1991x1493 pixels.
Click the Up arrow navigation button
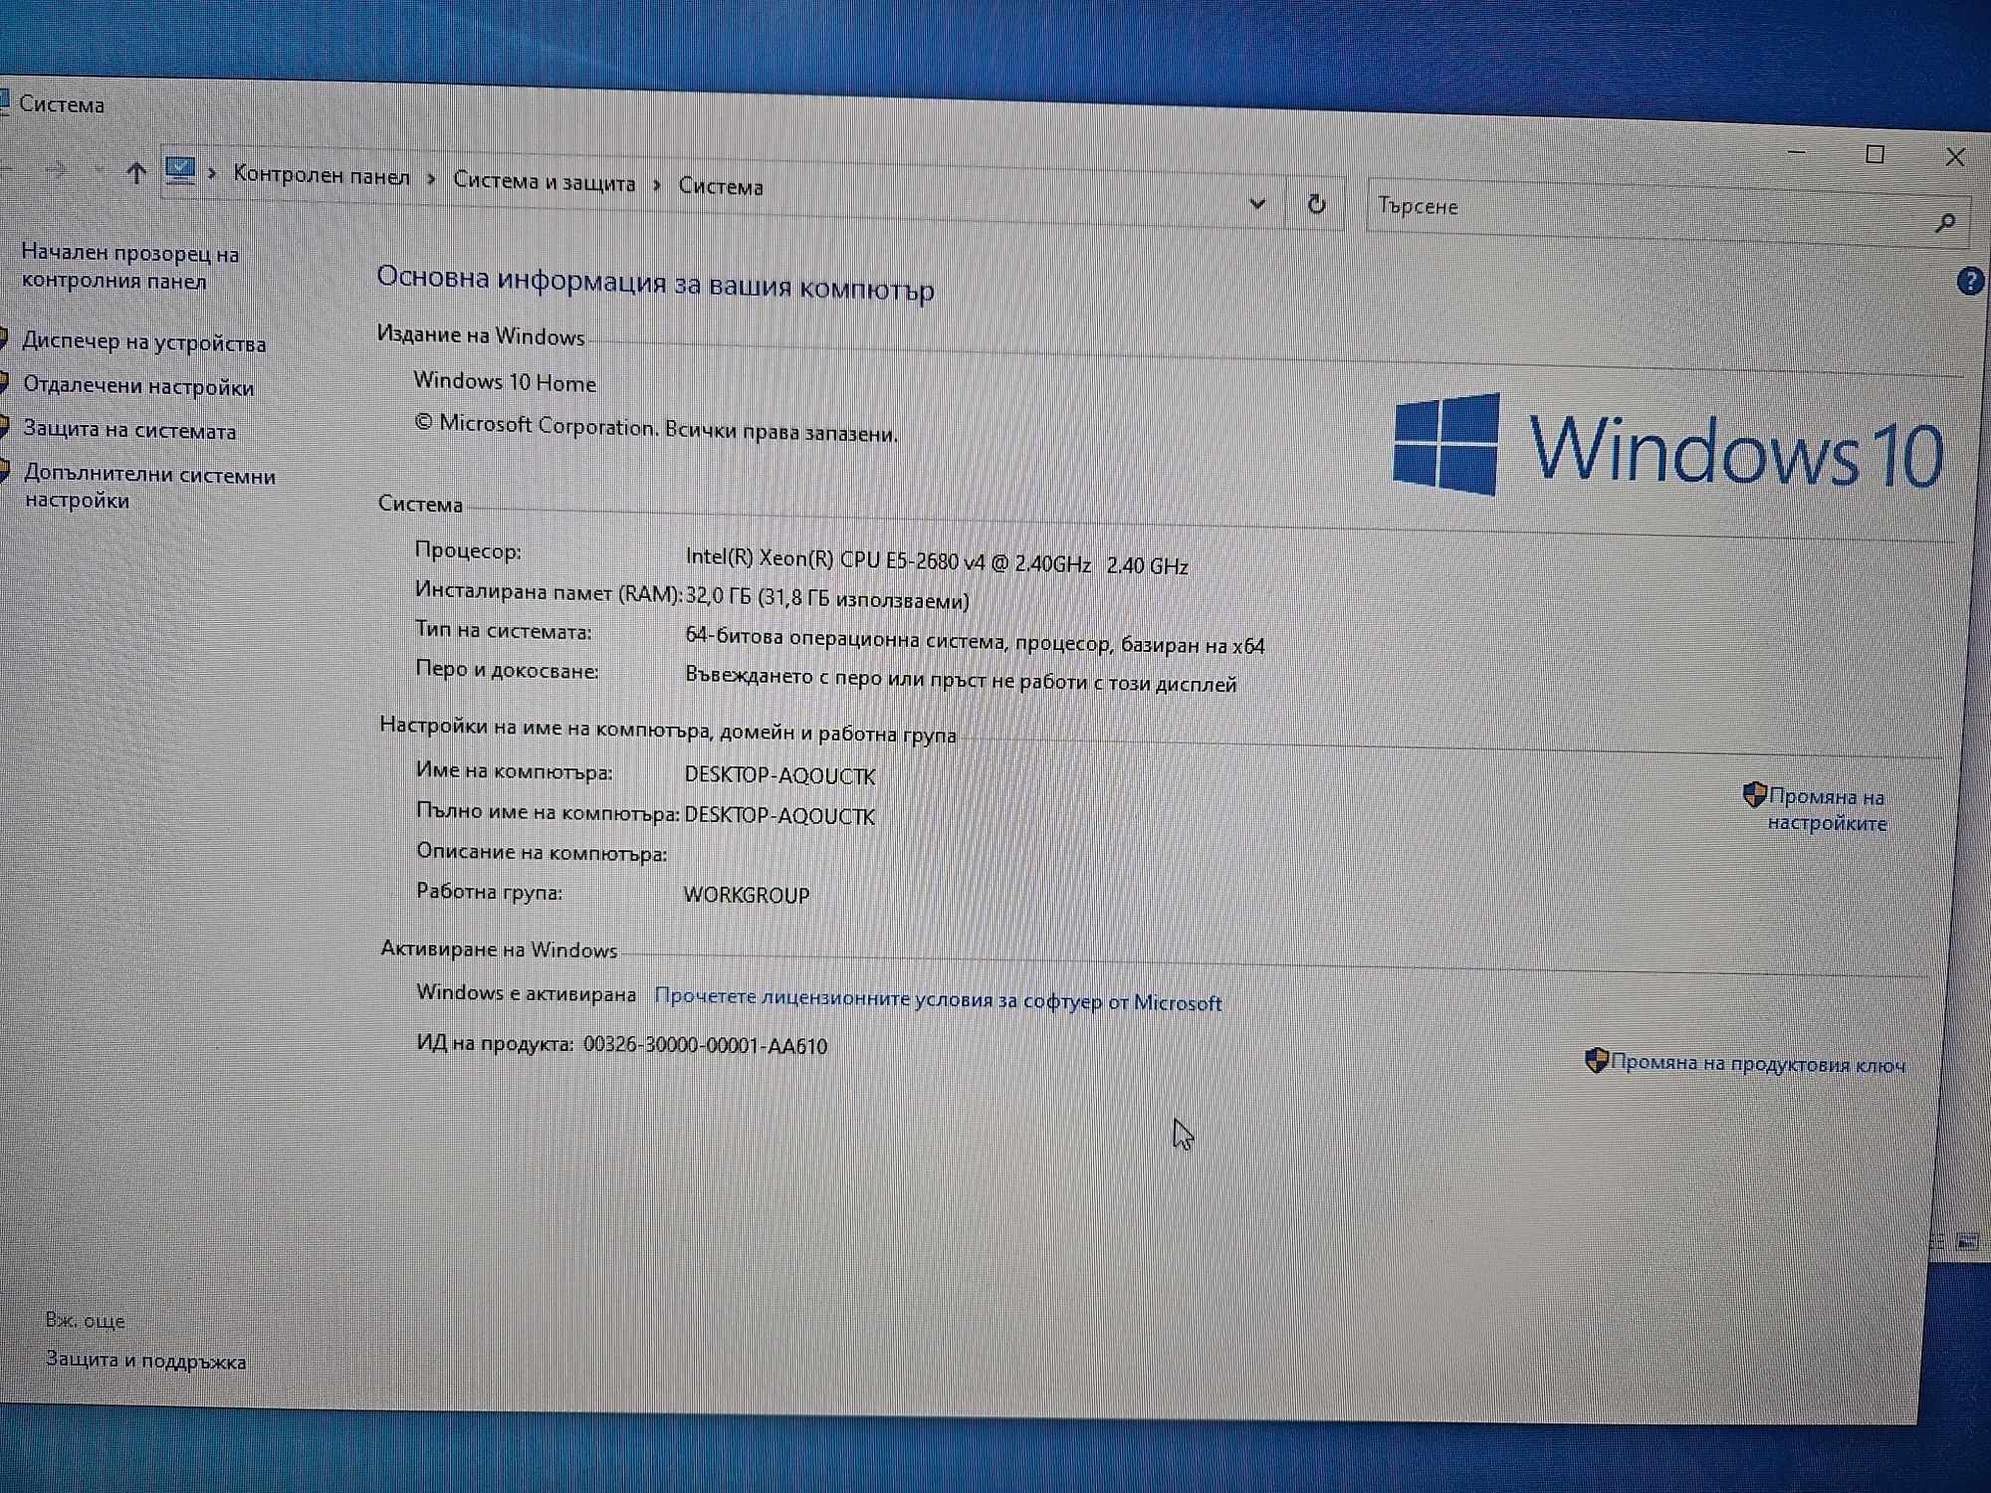136,173
